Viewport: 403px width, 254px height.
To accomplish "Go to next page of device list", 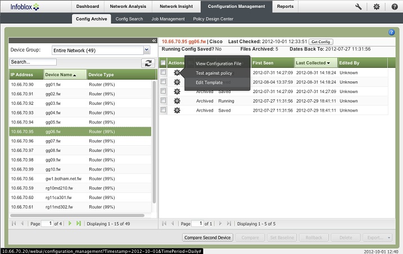I will click(x=70, y=224).
